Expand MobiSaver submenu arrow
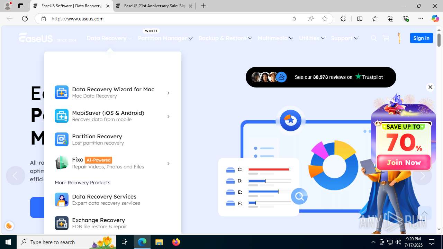Screen dimensions: 443x249 (x=168, y=117)
